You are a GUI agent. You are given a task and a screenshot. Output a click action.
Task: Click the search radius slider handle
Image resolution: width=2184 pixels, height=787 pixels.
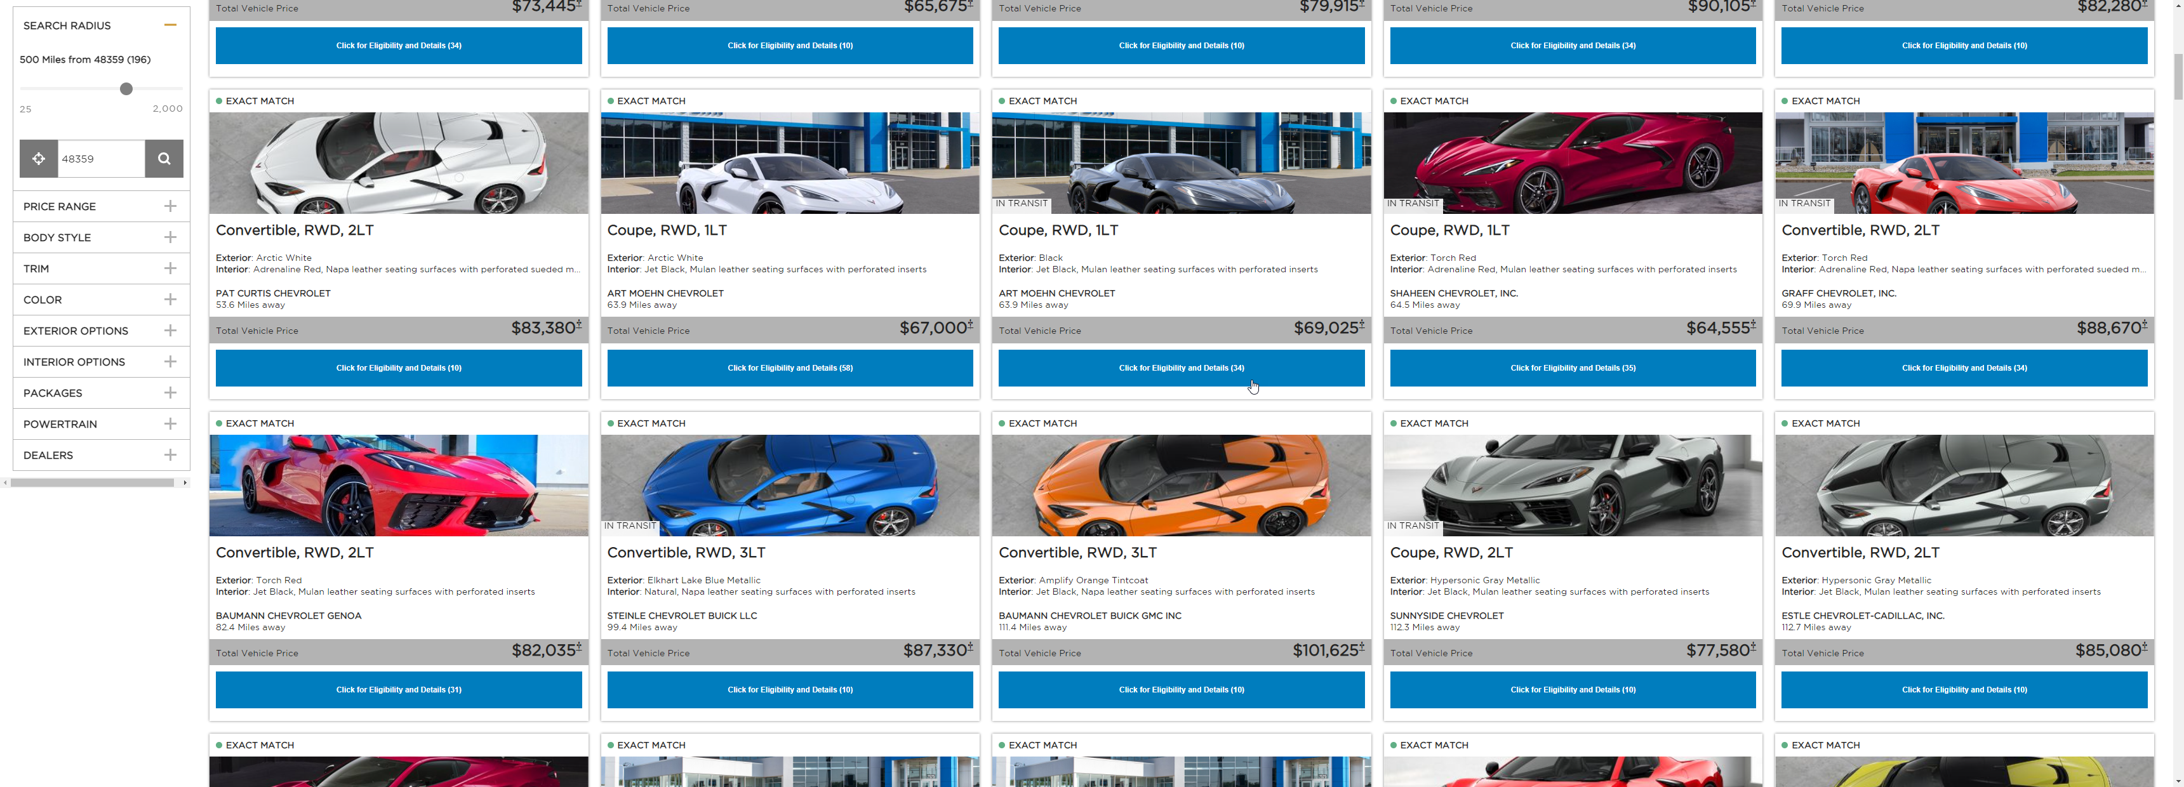pos(126,89)
